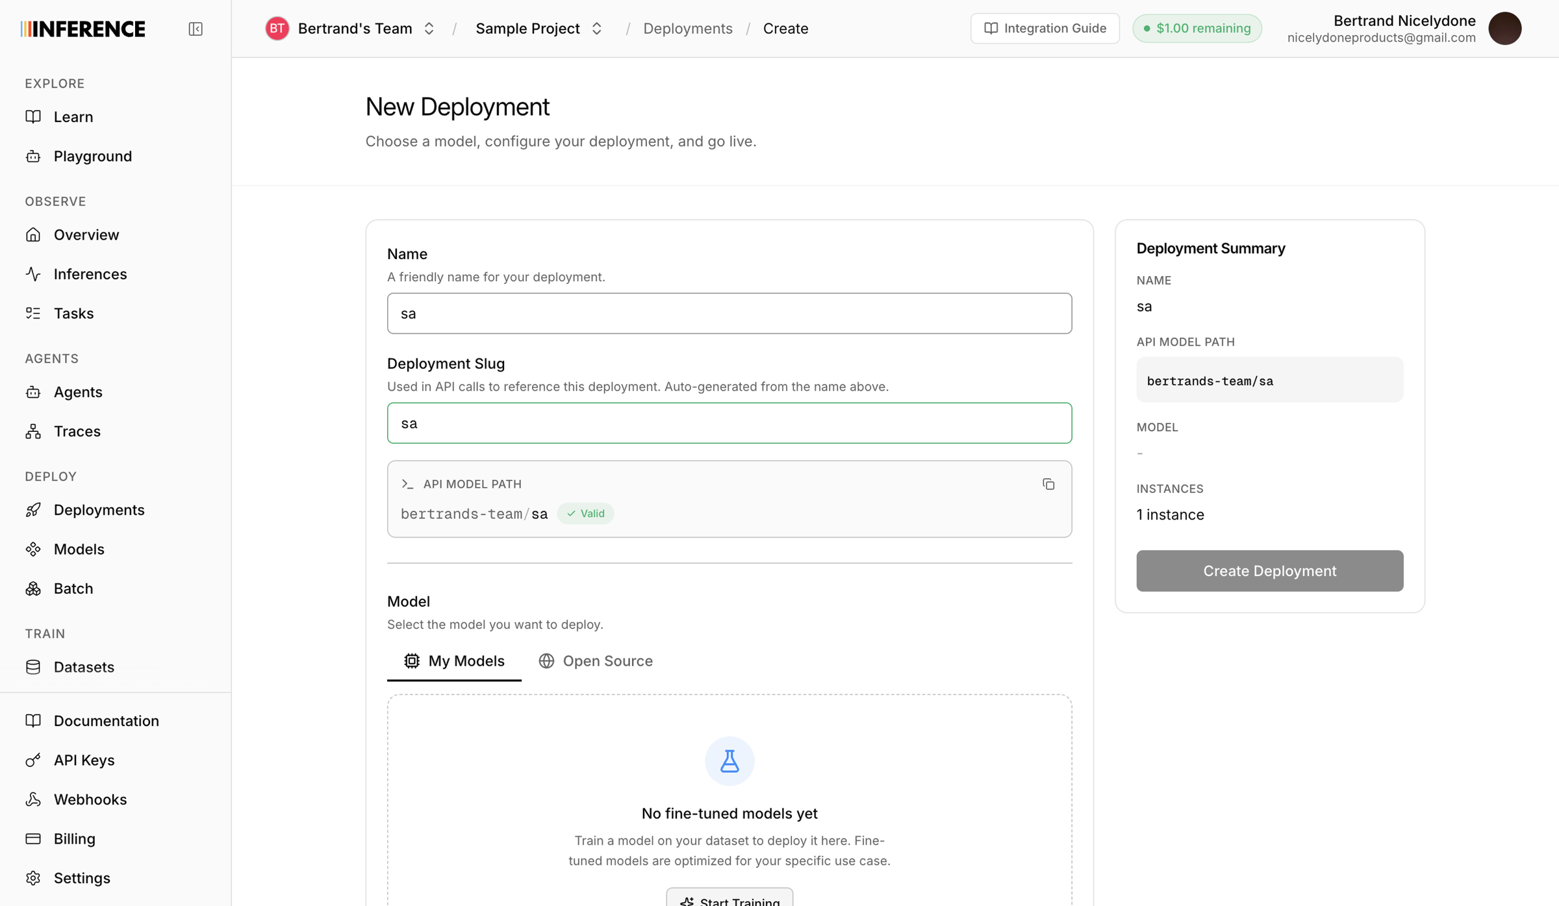Click the Agents bot icon
The image size is (1559, 906).
click(33, 392)
